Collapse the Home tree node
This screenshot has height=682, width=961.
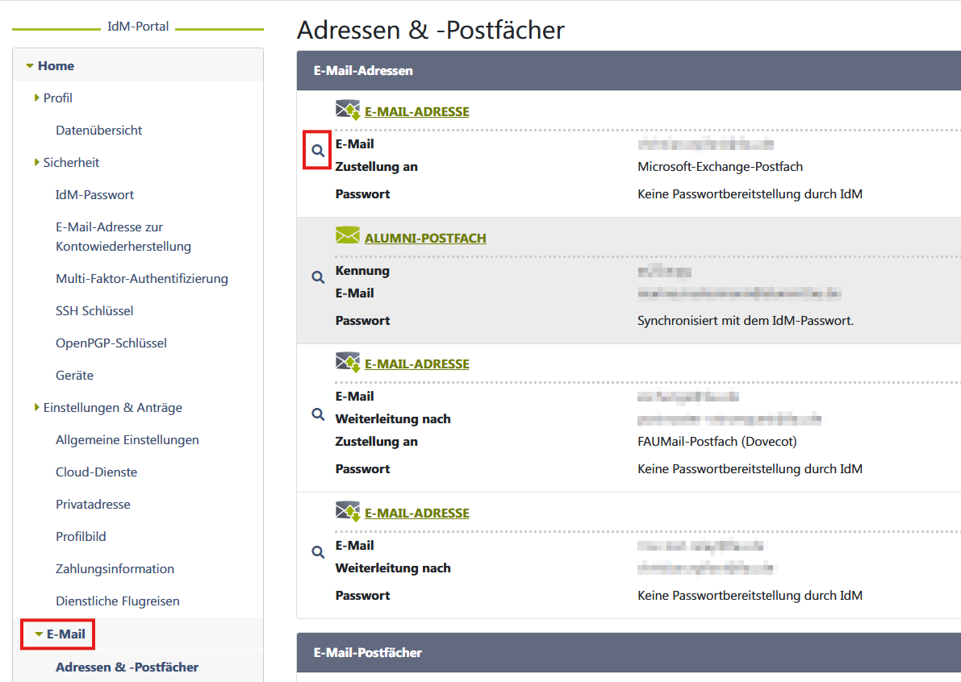[30, 66]
